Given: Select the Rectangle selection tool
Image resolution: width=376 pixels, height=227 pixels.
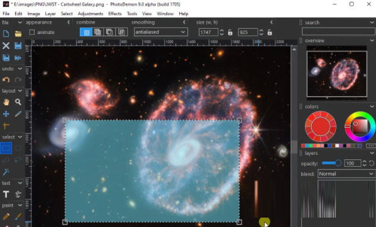Looking at the screenshot, I should pyautogui.click(x=6, y=148).
